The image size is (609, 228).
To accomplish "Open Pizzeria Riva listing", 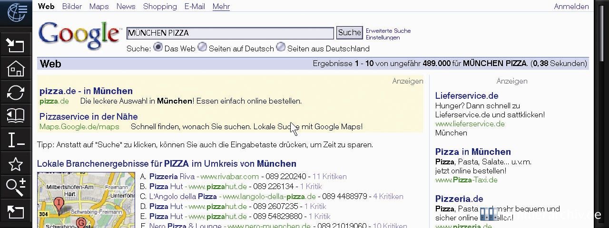I will coord(172,176).
